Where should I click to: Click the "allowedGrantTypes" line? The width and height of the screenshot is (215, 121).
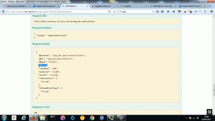[50, 88]
